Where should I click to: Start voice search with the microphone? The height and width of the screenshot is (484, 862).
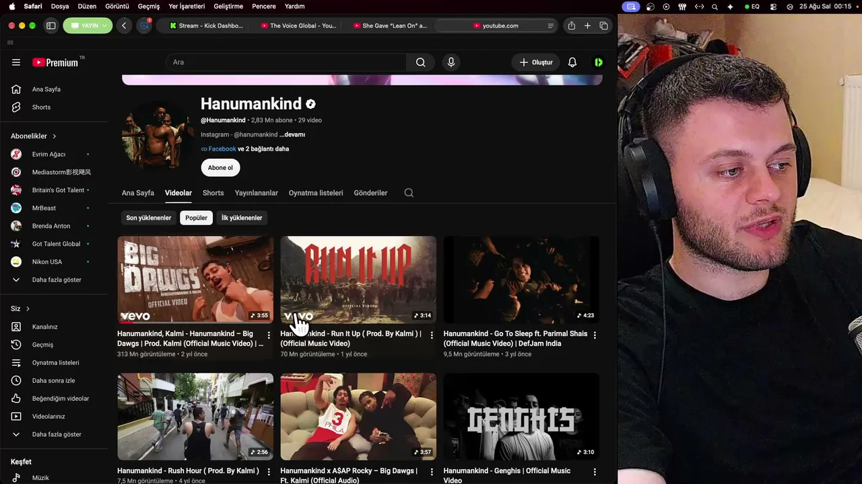click(x=451, y=63)
